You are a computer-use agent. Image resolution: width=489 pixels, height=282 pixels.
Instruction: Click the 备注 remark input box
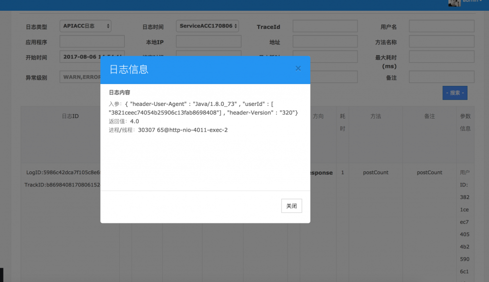tap(441, 77)
